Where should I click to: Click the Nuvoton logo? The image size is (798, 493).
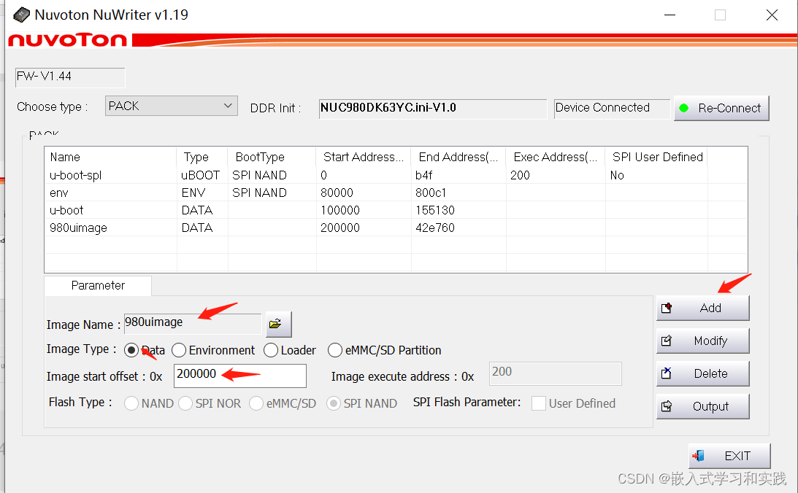tap(67, 41)
